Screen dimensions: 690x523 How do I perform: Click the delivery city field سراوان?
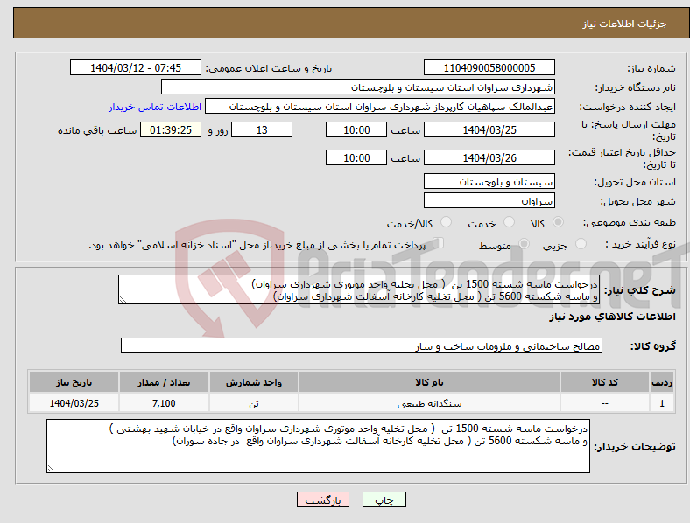click(x=489, y=200)
